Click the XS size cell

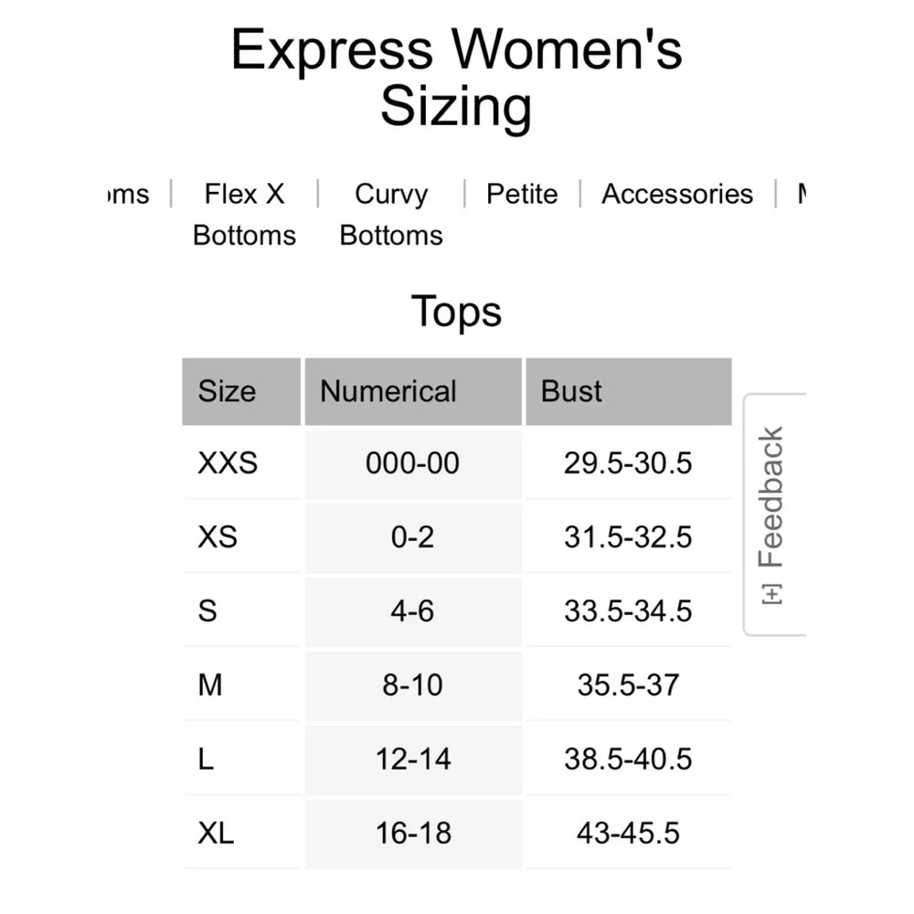click(x=218, y=537)
